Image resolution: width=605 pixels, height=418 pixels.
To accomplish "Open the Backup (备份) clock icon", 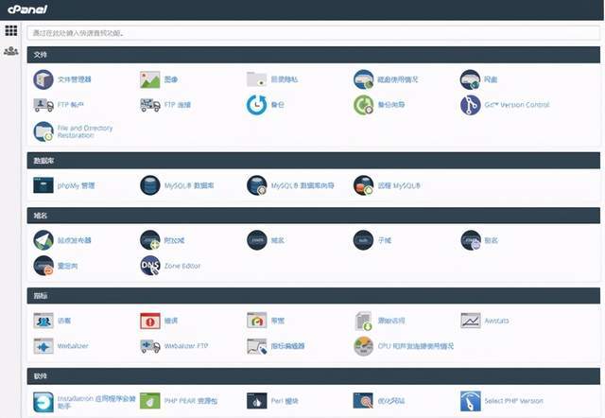I will [256, 105].
